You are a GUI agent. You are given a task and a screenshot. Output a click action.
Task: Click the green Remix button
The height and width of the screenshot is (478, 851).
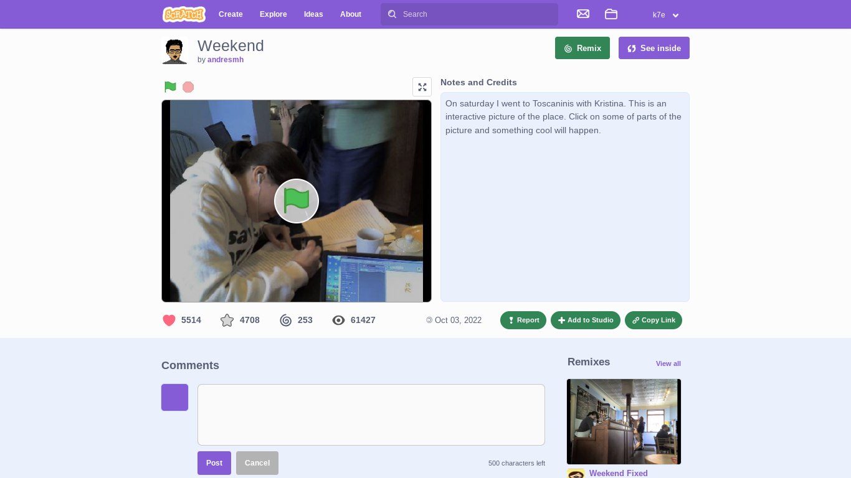582,48
